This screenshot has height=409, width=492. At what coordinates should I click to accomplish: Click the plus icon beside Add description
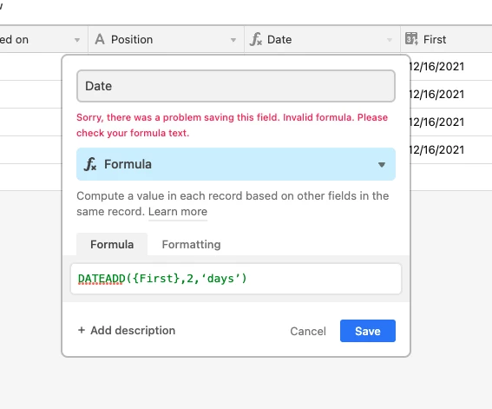tap(82, 330)
